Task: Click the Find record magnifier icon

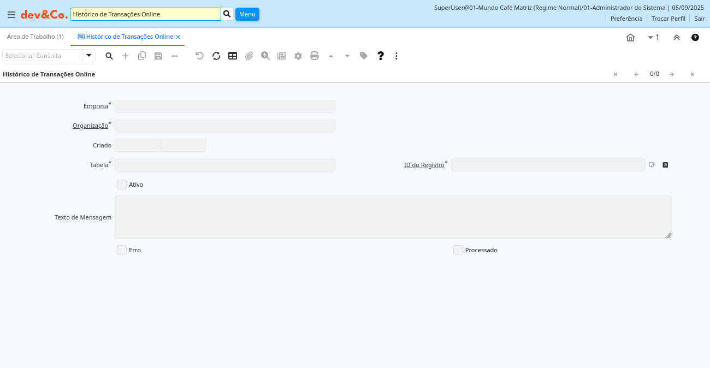Action: point(109,56)
